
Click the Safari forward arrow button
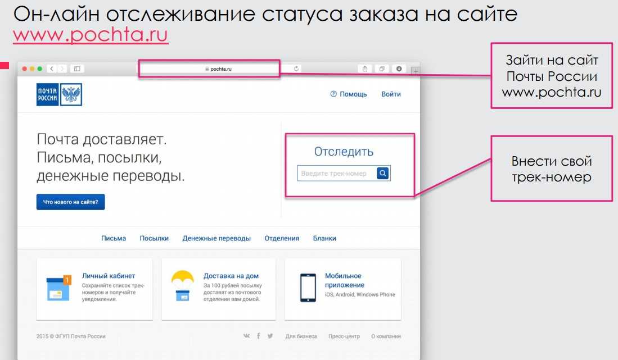click(62, 69)
